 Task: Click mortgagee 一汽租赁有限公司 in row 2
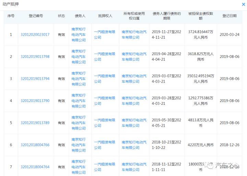tap(105, 56)
